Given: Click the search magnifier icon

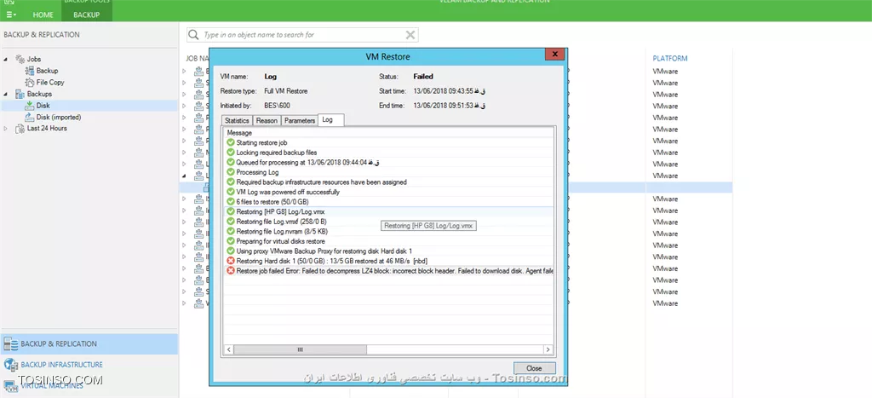Looking at the screenshot, I should point(193,35).
